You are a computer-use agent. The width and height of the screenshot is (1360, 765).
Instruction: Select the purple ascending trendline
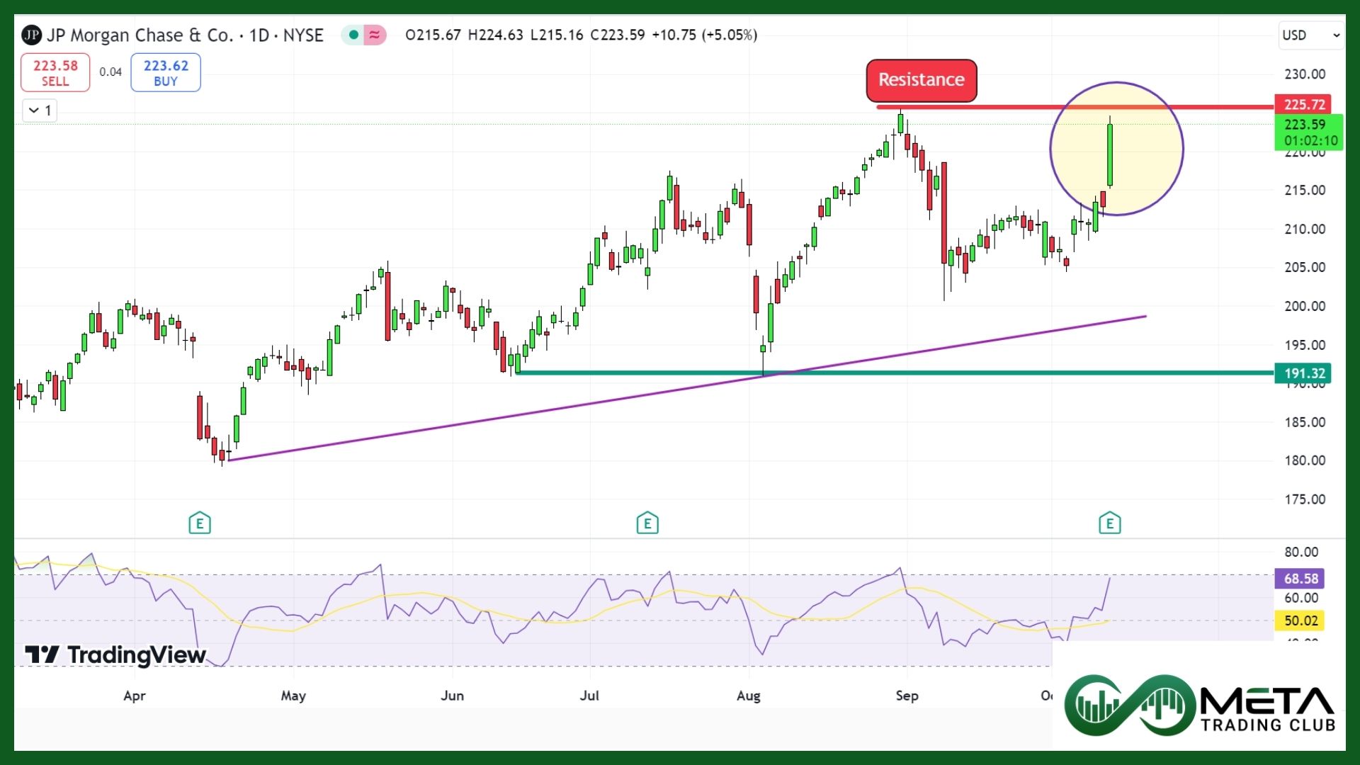(x=686, y=389)
